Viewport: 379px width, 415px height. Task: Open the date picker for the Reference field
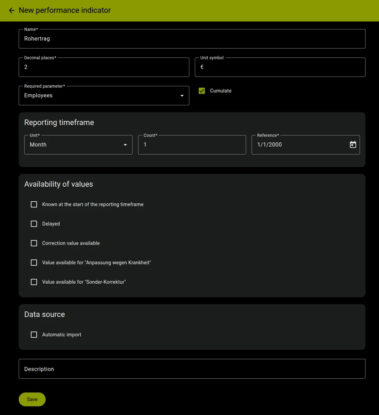tap(353, 144)
